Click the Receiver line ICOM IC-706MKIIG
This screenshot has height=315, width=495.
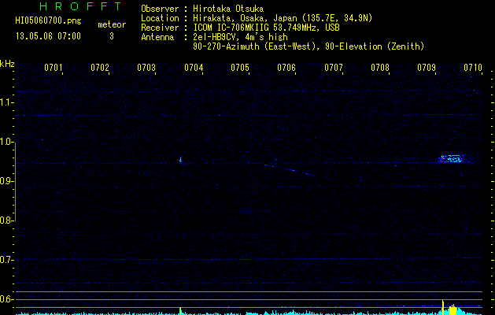[x=240, y=28]
